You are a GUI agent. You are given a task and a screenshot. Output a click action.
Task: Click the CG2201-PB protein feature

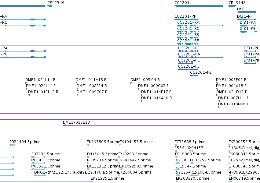(x=188, y=69)
